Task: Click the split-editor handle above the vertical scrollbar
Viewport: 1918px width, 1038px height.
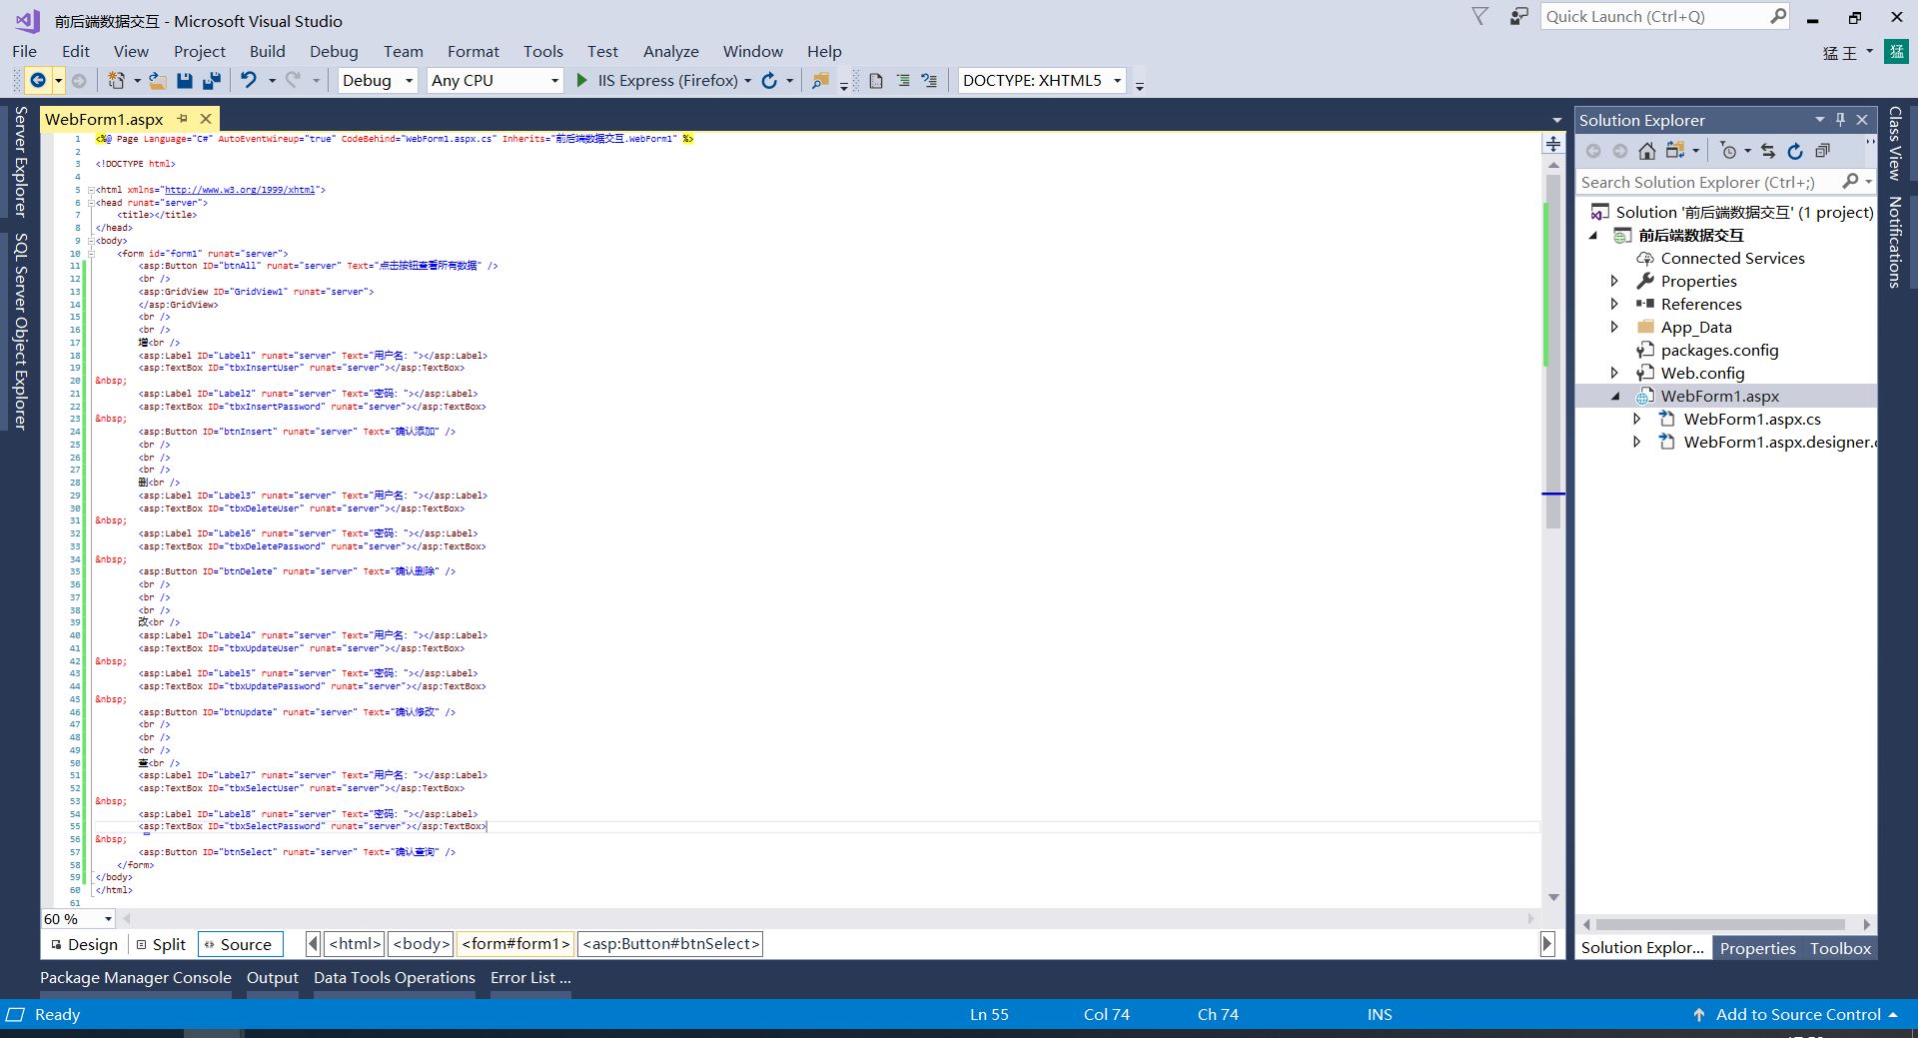Action: pyautogui.click(x=1553, y=145)
